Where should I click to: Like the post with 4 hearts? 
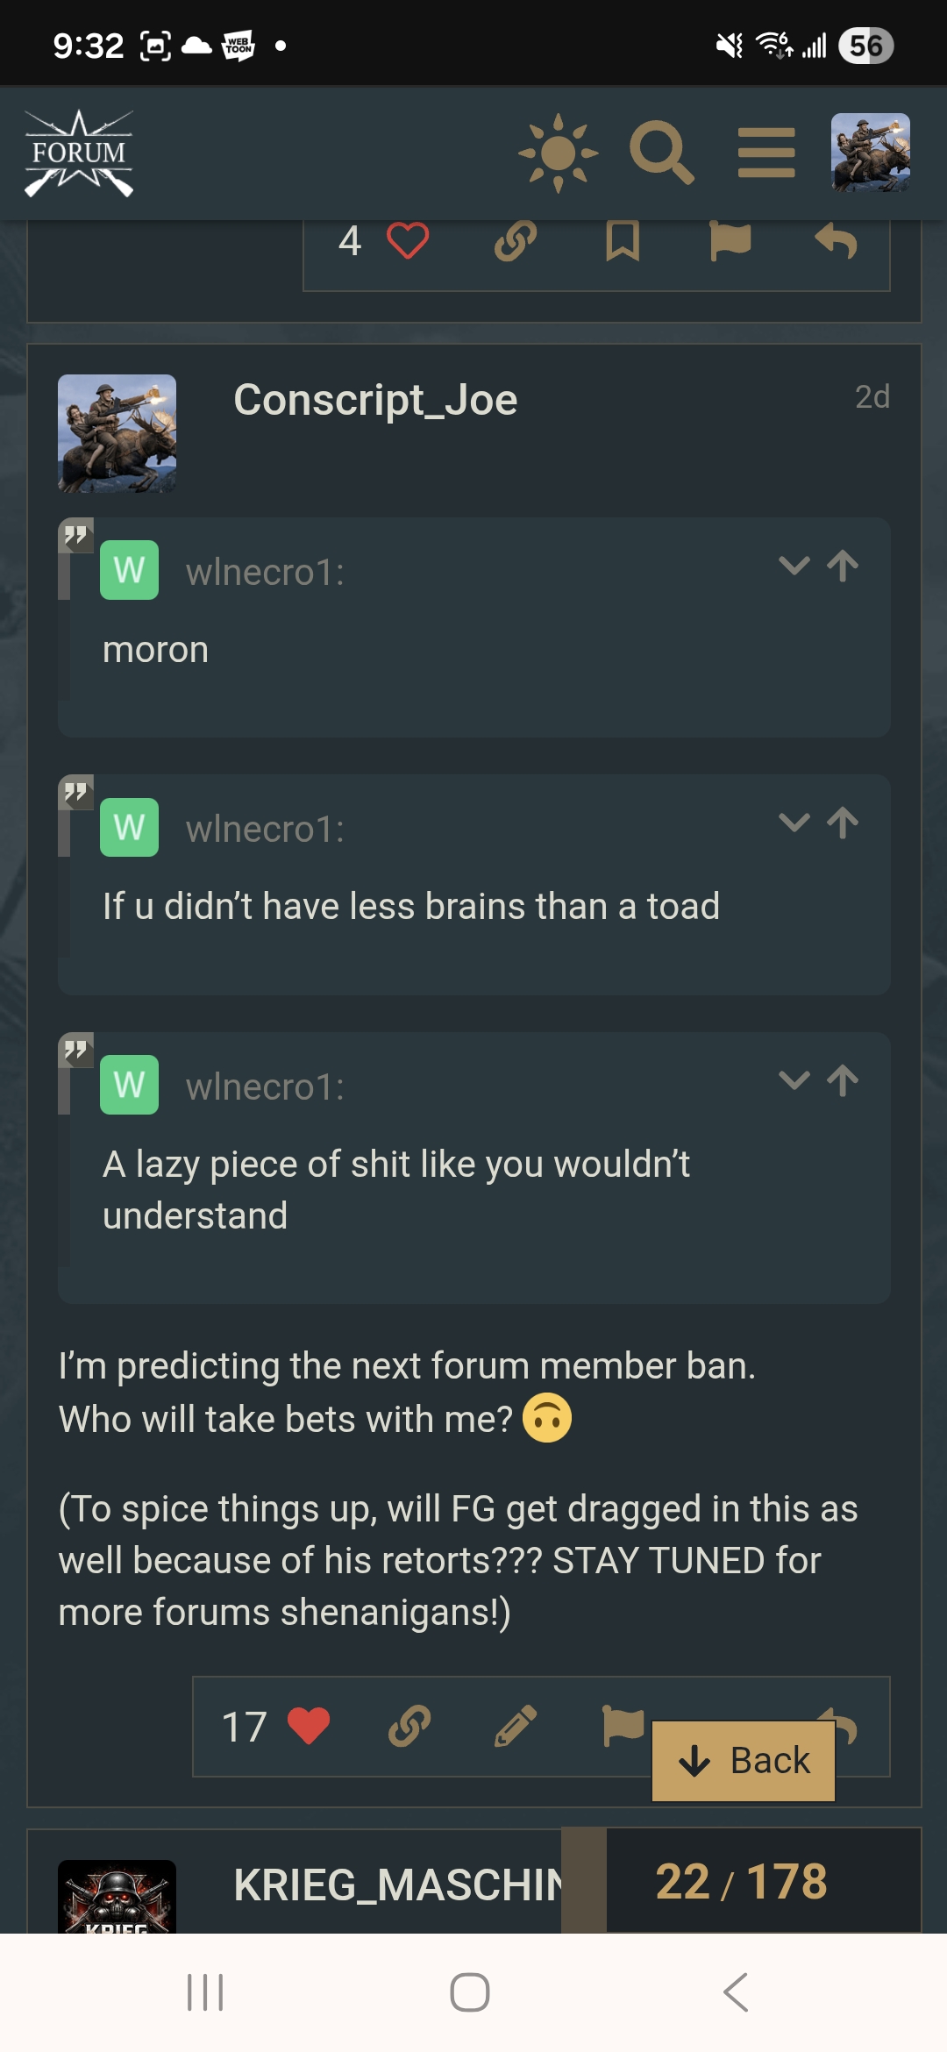pyautogui.click(x=407, y=241)
